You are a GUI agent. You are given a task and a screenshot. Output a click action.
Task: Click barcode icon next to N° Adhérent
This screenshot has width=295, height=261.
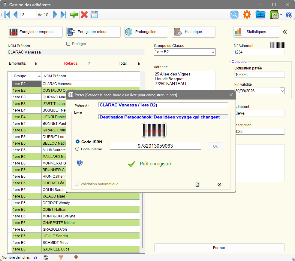[x=277, y=45]
